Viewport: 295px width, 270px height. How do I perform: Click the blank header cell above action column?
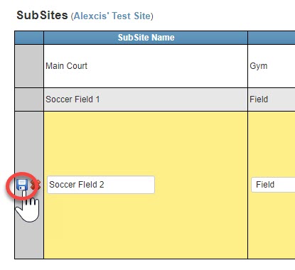[29, 38]
